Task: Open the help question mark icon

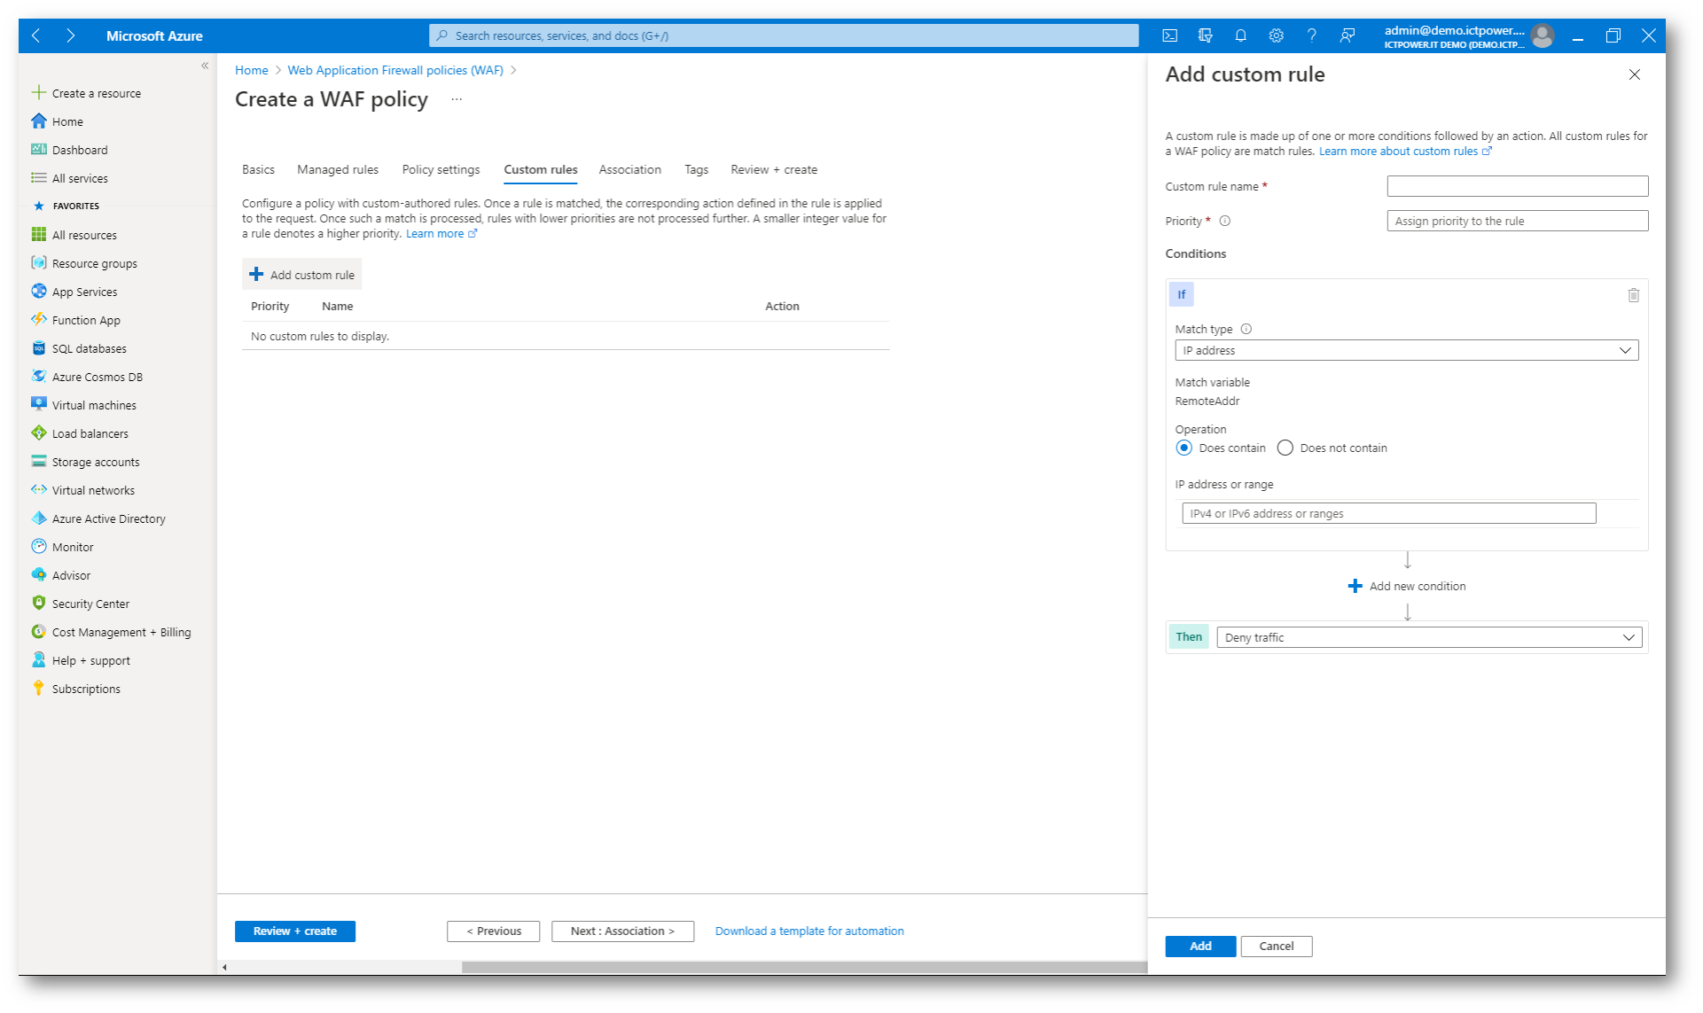Action: pos(1311,35)
